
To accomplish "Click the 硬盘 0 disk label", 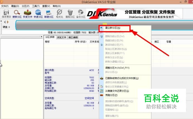I will pos(6,27).
